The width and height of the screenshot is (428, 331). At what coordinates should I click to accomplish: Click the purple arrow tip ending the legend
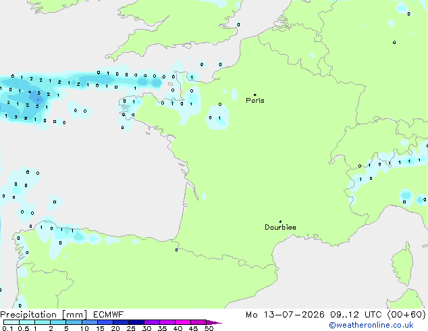214,323
